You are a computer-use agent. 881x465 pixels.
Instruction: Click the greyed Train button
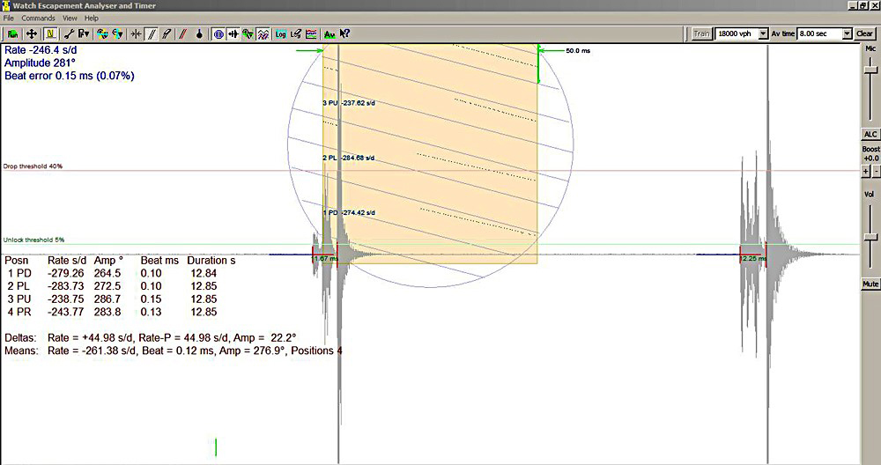point(701,33)
